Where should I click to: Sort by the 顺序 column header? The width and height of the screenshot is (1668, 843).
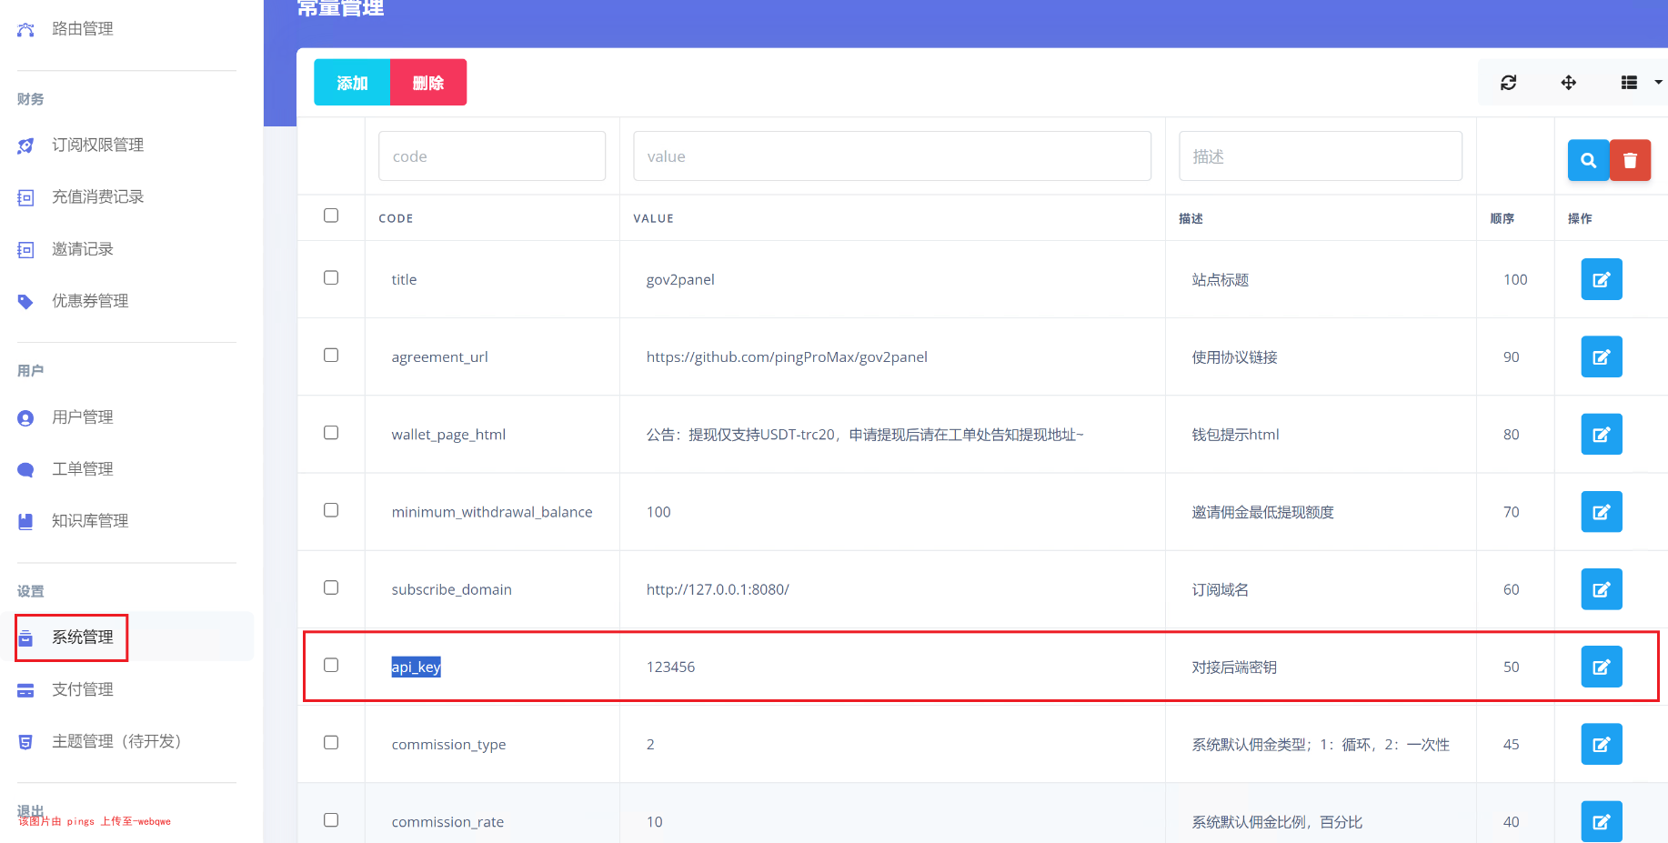click(x=1502, y=218)
